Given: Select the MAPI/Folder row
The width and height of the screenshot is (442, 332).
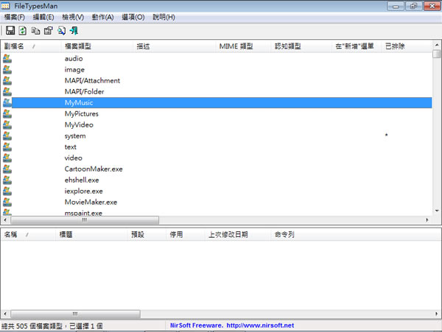Looking at the screenshot, I should [x=217, y=91].
